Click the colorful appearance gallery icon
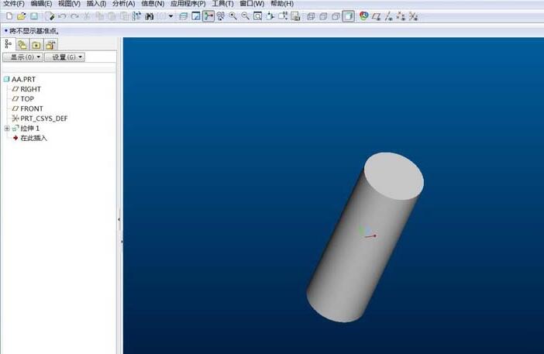 363,16
